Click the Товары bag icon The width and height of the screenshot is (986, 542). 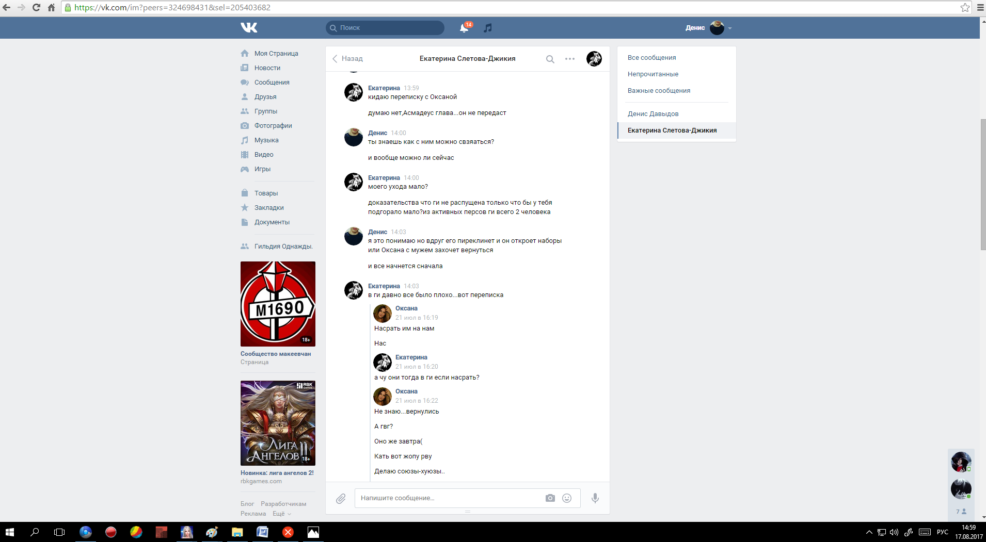click(x=245, y=193)
